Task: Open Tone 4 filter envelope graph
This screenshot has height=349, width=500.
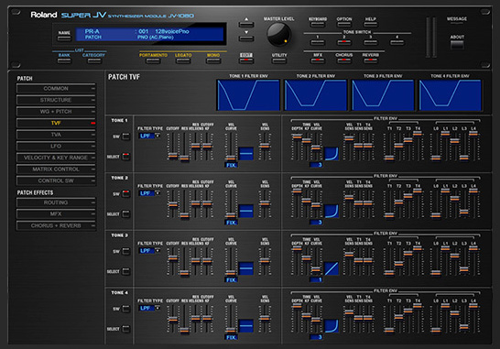Action: pos(450,95)
